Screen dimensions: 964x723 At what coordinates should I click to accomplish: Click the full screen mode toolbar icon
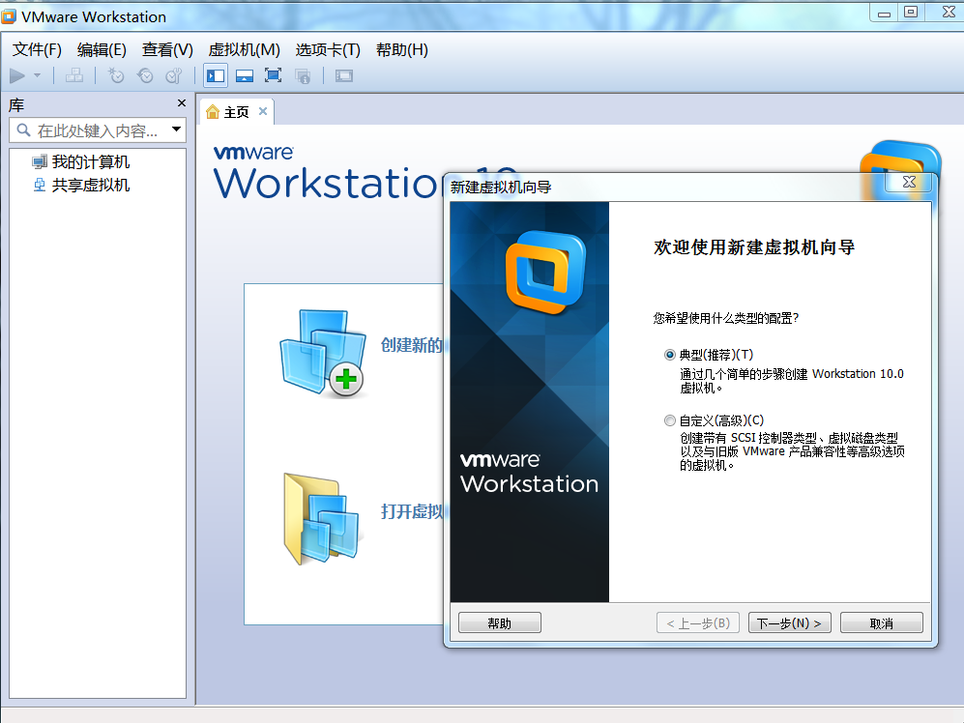(273, 75)
